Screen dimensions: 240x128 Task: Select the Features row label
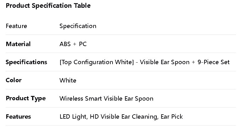point(18,116)
